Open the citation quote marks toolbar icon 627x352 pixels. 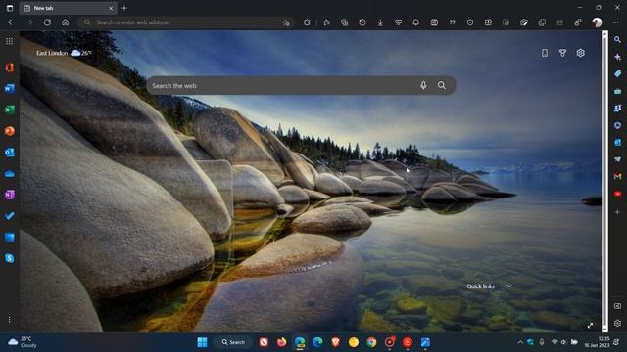pyautogui.click(x=453, y=22)
